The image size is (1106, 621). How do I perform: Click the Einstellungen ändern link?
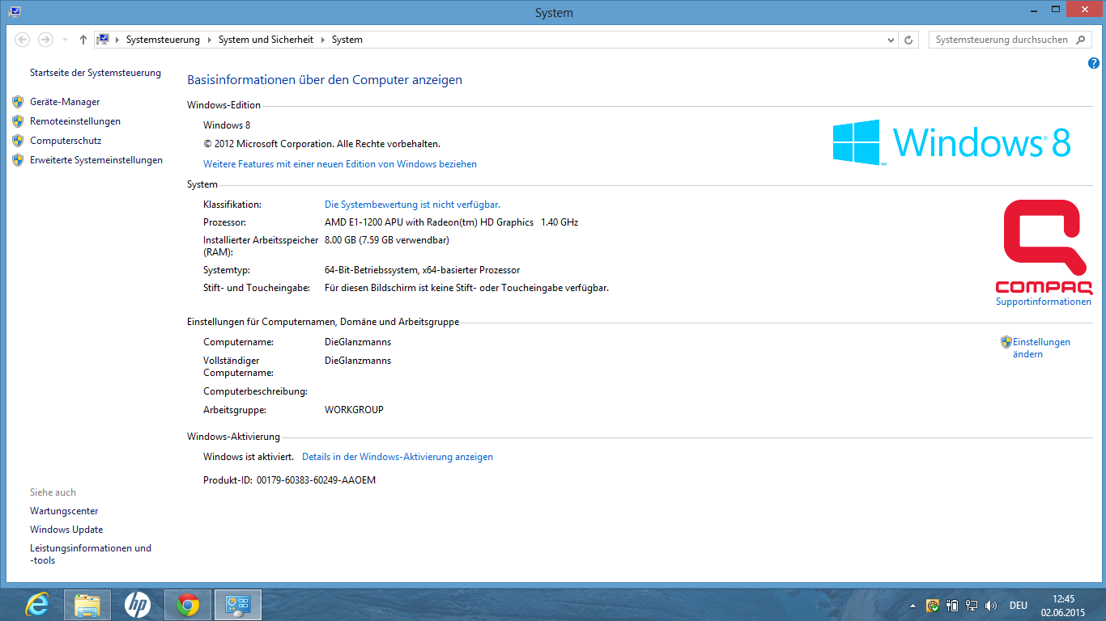pyautogui.click(x=1041, y=348)
